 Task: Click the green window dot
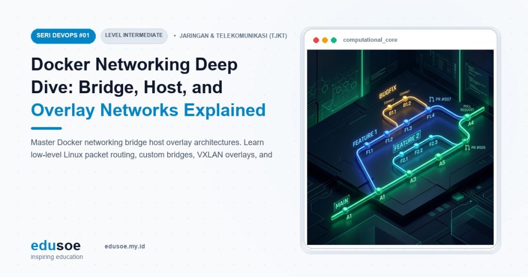tap(334, 40)
